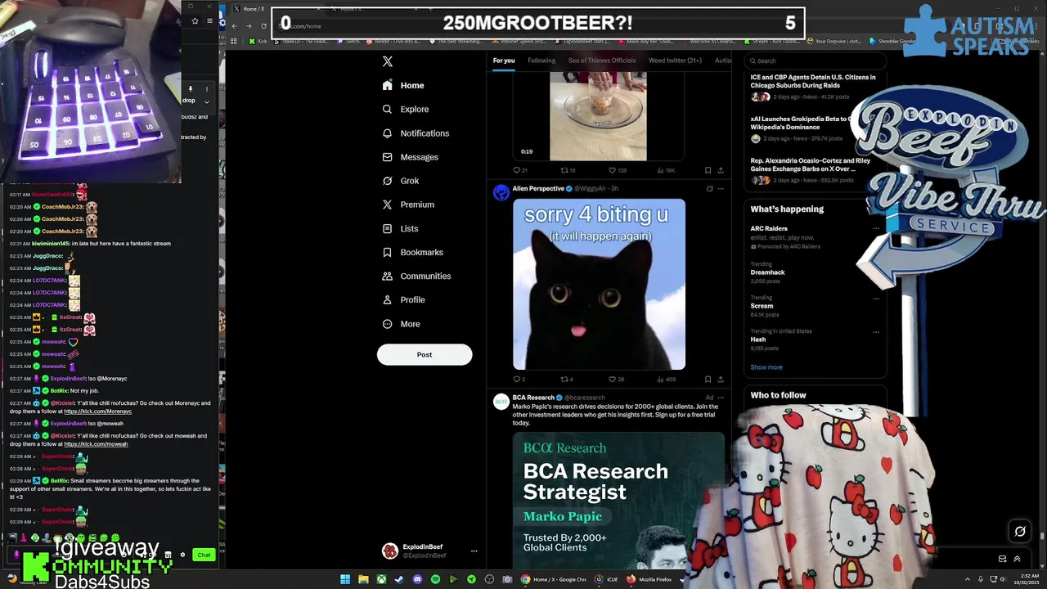This screenshot has width=1047, height=589.
Task: Click the ExplodinBeef account avatar
Action: point(390,551)
